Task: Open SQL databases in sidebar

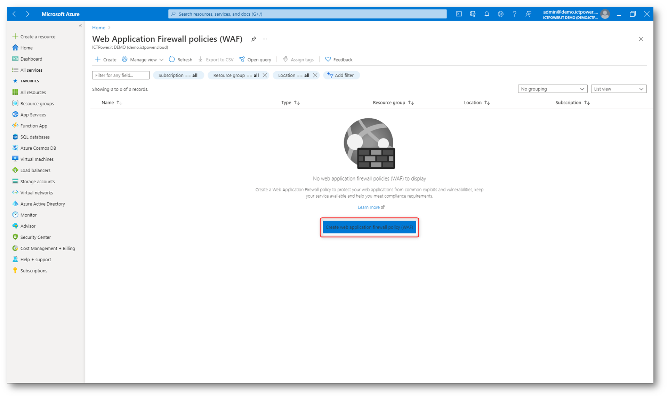Action: (31, 137)
